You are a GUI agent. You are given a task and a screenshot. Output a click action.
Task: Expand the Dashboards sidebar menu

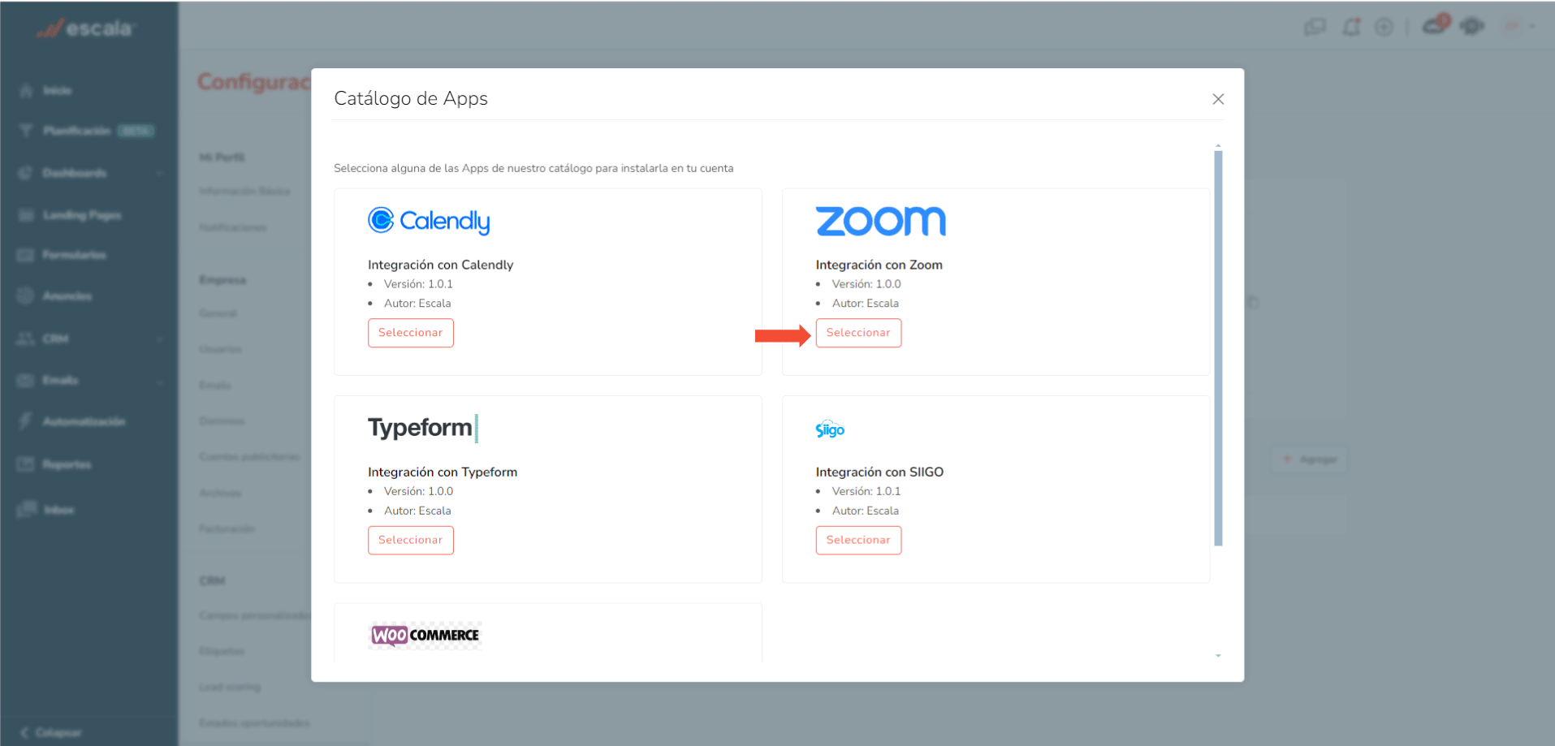click(x=89, y=173)
